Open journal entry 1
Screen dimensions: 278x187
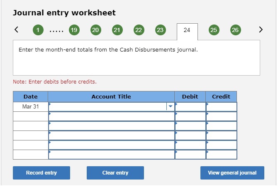pos(38,30)
